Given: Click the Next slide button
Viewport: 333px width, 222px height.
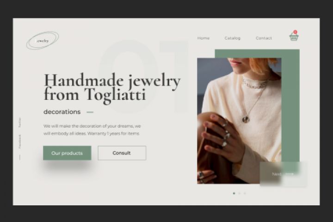Looking at the screenshot, I should point(283,174).
